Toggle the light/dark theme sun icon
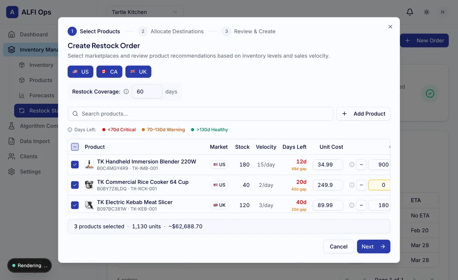The image size is (458, 280). point(426,12)
